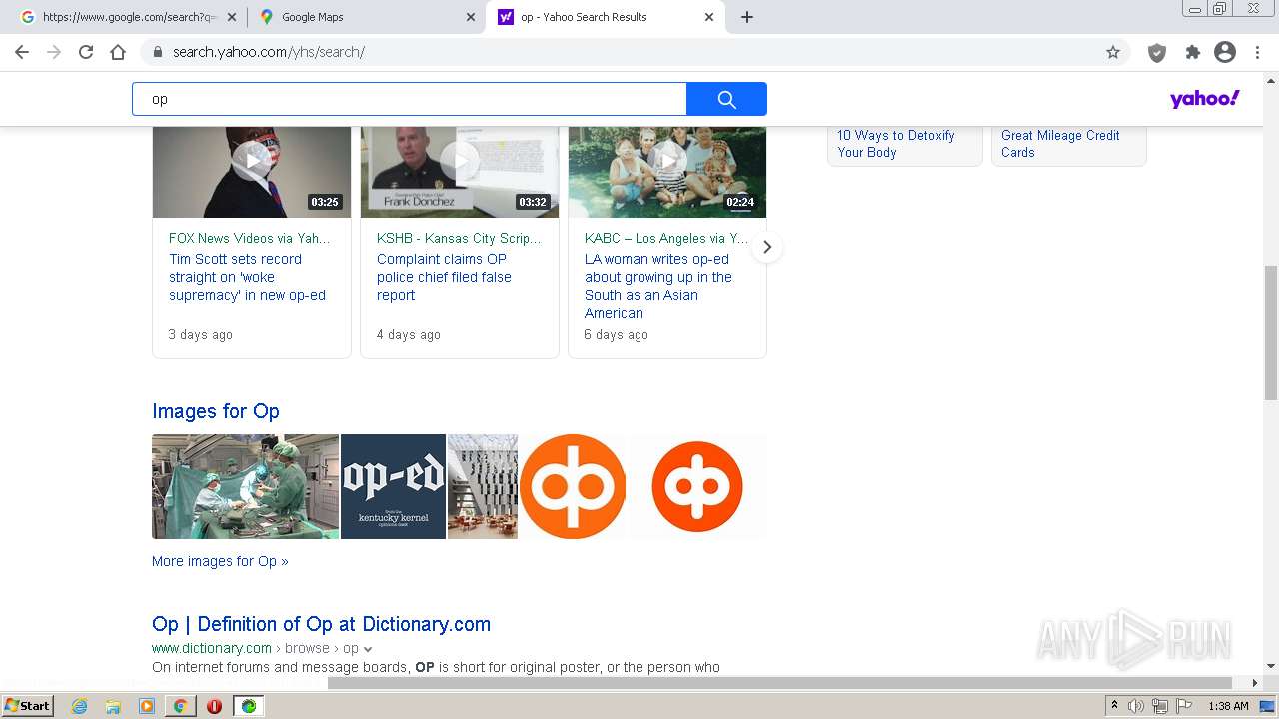Select the op - Yahoo Search Results tab
The image size is (1279, 719).
606,17
